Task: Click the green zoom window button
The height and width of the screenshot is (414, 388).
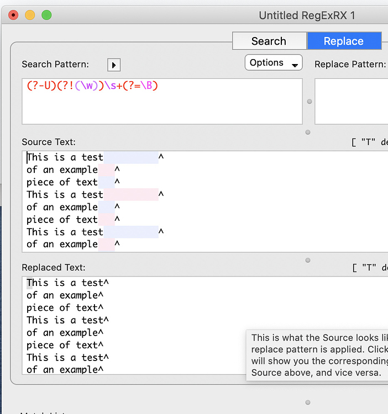Action: 46,15
